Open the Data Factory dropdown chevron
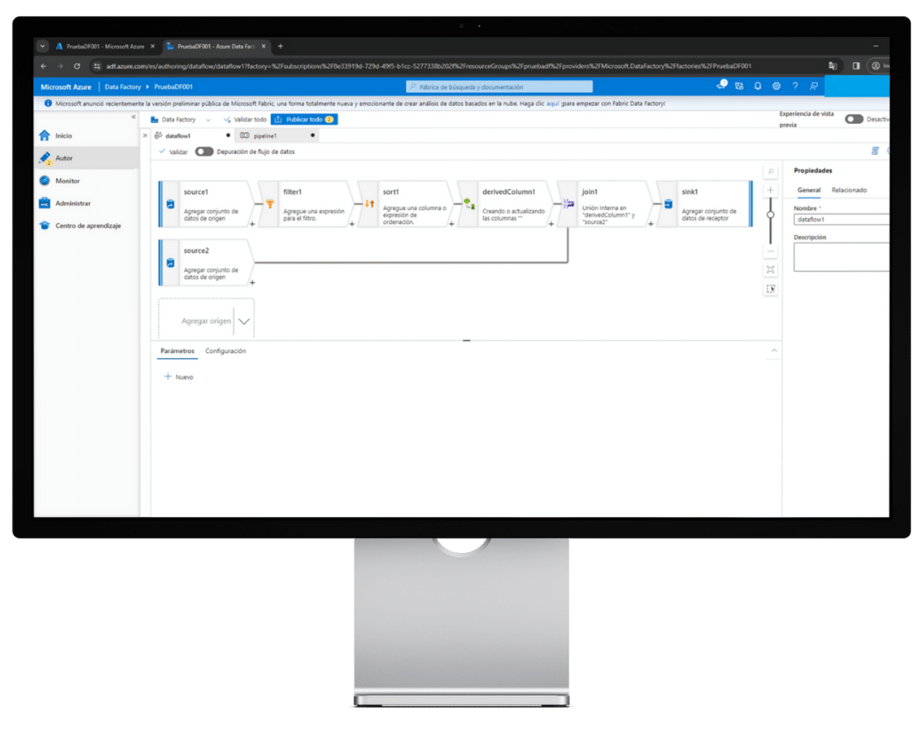Viewport: 923px width, 729px height. click(x=208, y=120)
